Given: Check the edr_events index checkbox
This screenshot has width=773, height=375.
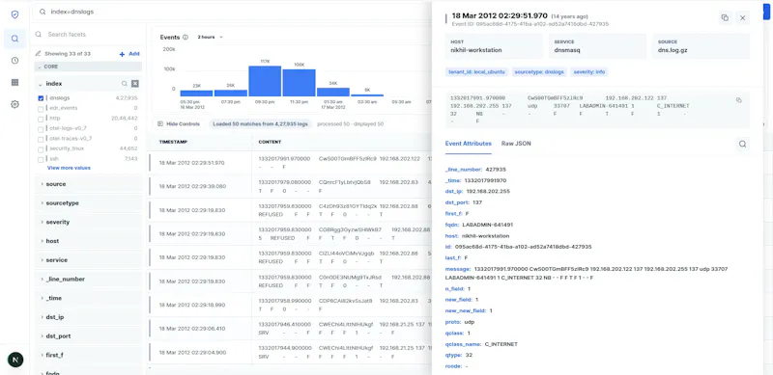Looking at the screenshot, I should (x=41, y=108).
